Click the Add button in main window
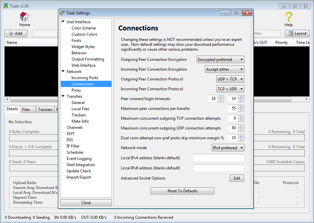 point(16,33)
